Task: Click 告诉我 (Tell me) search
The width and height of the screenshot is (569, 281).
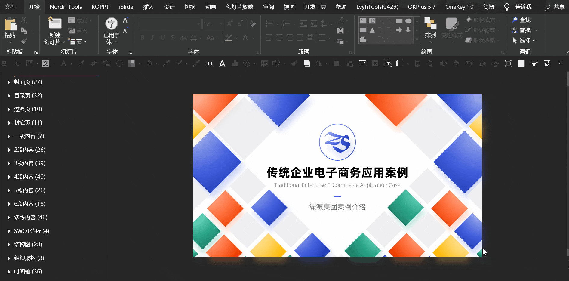Action: pos(524,7)
